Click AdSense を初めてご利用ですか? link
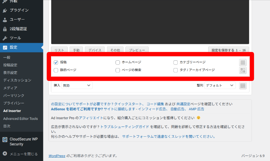The image size is (270, 161). pyautogui.click(x=77, y=109)
